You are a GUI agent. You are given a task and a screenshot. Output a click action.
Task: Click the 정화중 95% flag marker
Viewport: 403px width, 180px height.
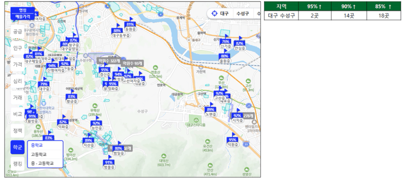click(112, 84)
